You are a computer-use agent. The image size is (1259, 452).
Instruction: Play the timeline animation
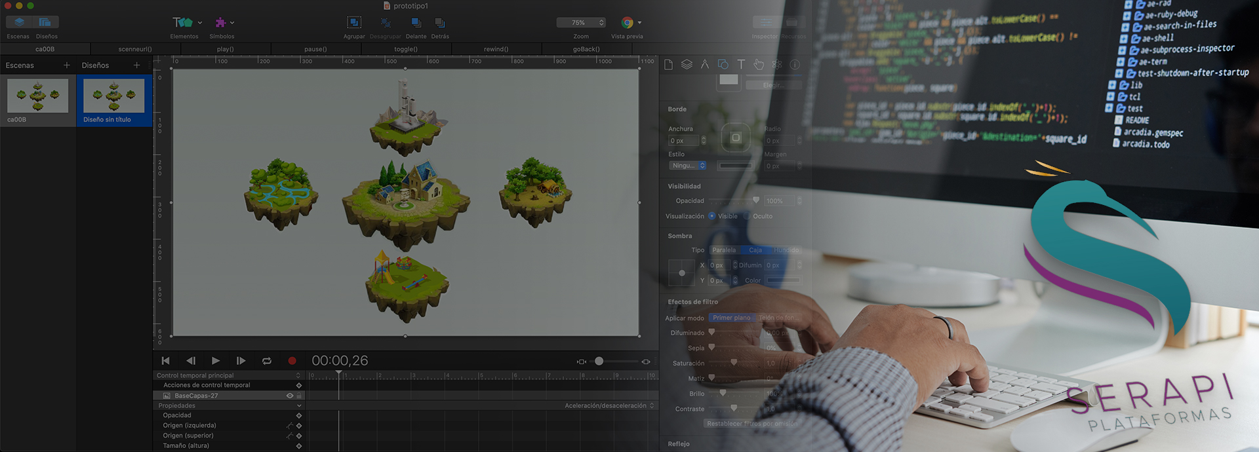coord(216,361)
